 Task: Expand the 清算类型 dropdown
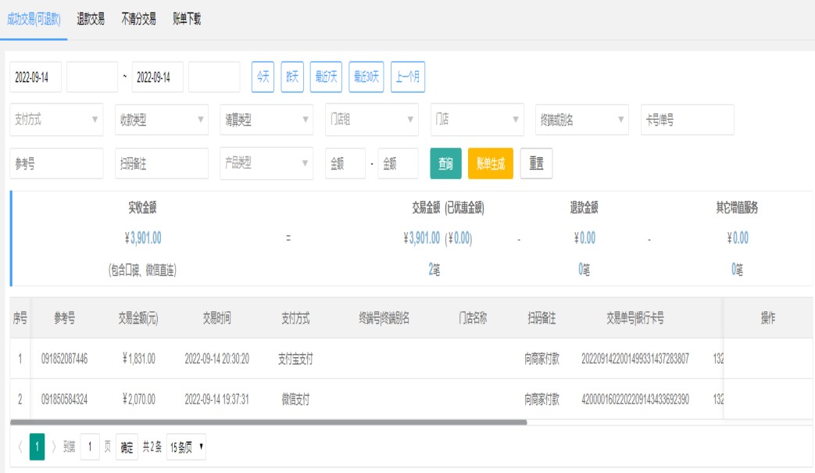pos(266,120)
